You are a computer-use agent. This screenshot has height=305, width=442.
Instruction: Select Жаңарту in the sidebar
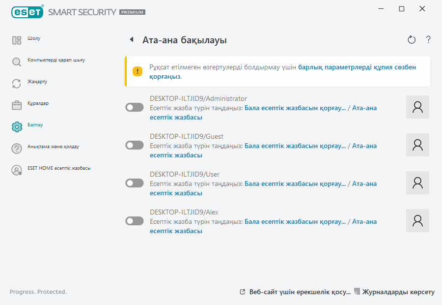point(37,82)
